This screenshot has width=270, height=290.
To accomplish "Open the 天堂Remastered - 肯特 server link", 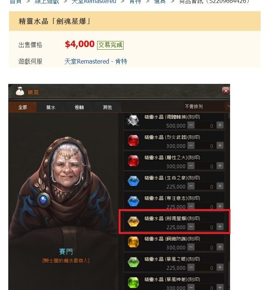I will pos(96,61).
